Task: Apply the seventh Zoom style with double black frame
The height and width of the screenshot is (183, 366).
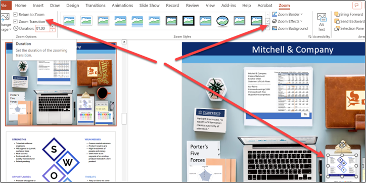Action: tap(171, 21)
